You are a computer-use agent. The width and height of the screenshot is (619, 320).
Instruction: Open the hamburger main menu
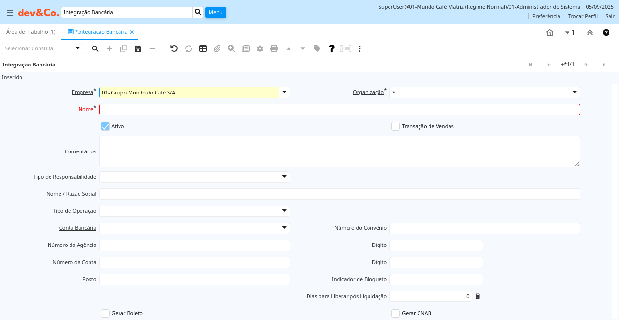pos(10,13)
